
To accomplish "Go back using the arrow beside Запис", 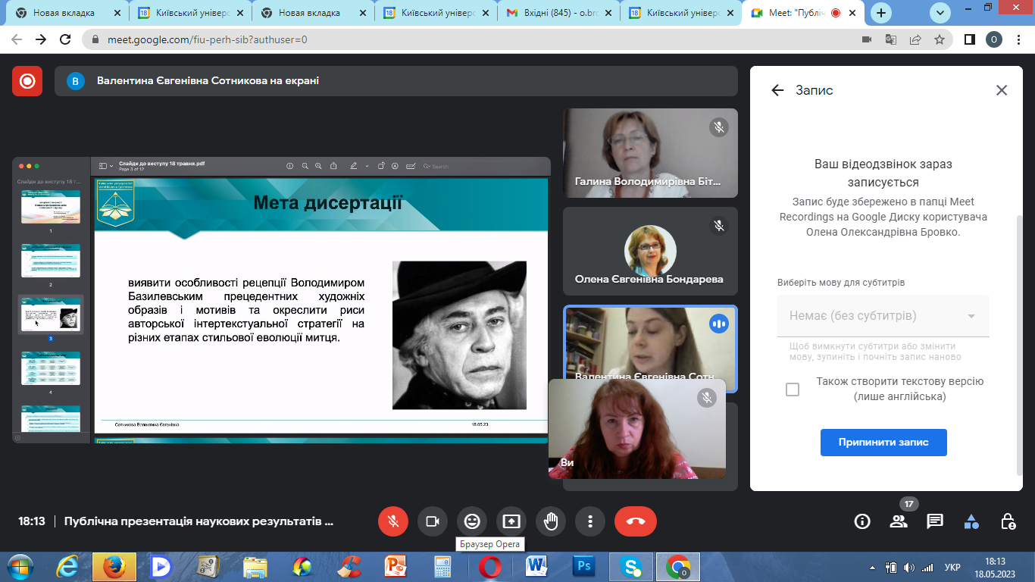I will 777,90.
